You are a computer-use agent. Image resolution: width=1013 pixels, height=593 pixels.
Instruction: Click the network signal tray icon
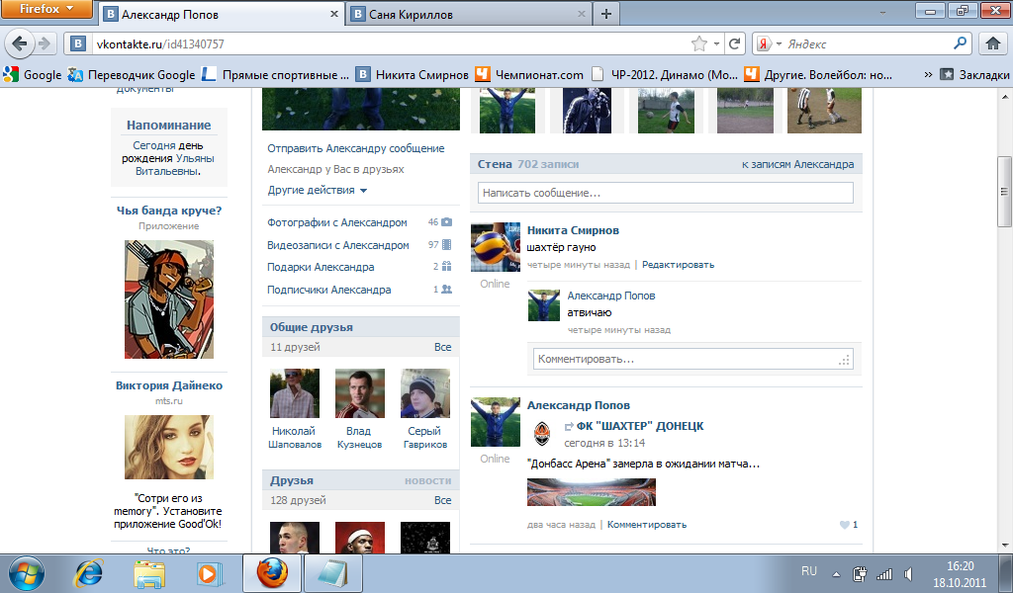[x=884, y=573]
